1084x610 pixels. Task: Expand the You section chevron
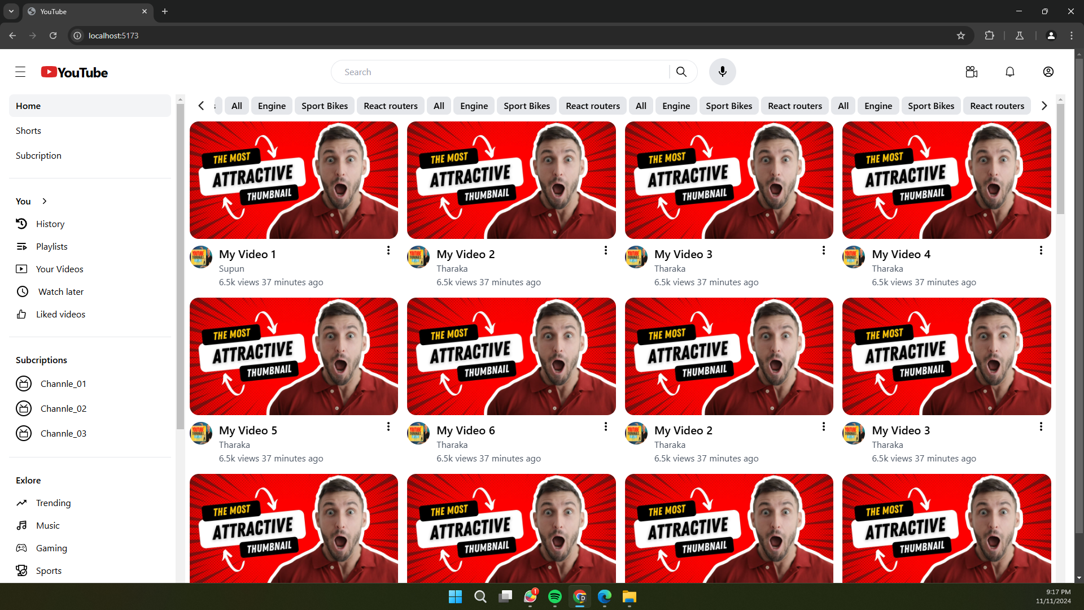tap(45, 201)
